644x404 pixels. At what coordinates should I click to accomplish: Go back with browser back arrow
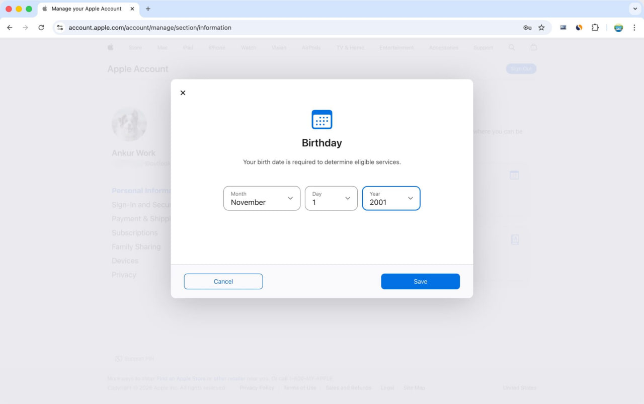[x=10, y=28]
